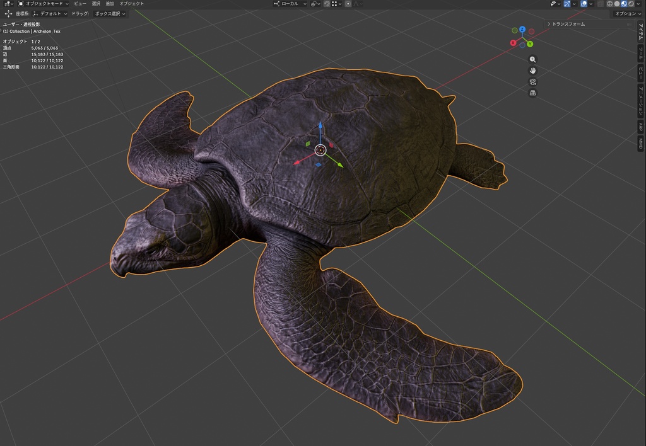Click the '15,183 / 15,183' edge count

click(x=47, y=54)
